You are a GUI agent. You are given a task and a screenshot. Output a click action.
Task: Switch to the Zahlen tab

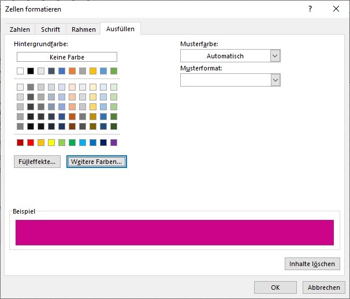[x=20, y=29]
